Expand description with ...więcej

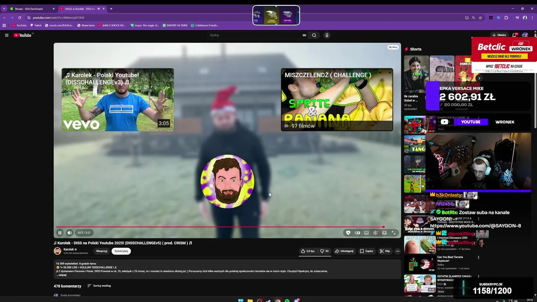pos(62,275)
